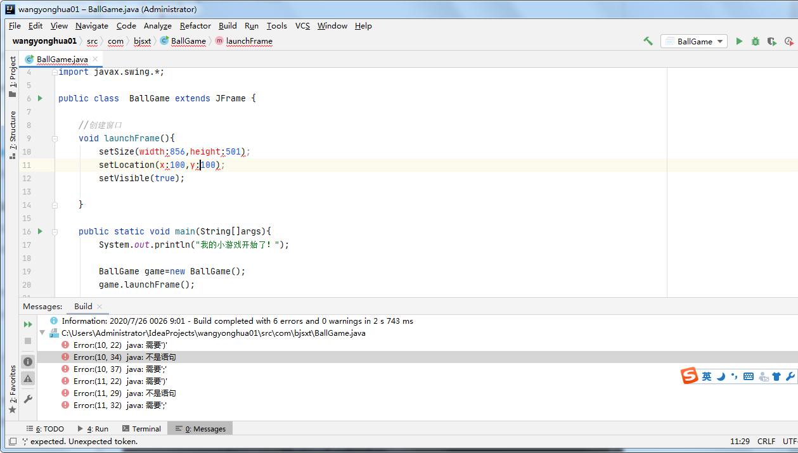Collapse the BallGame.java error tree node

click(42, 333)
